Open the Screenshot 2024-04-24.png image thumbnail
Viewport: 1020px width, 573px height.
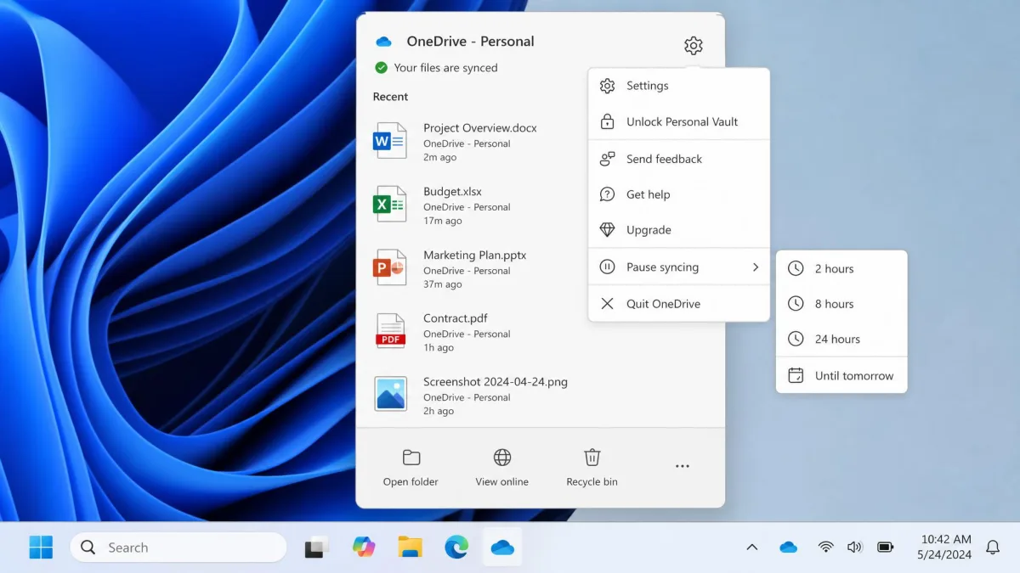pyautogui.click(x=390, y=394)
